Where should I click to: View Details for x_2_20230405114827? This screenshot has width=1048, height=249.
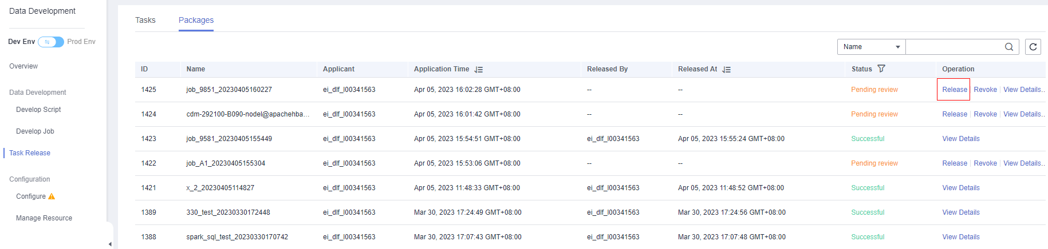click(x=961, y=188)
